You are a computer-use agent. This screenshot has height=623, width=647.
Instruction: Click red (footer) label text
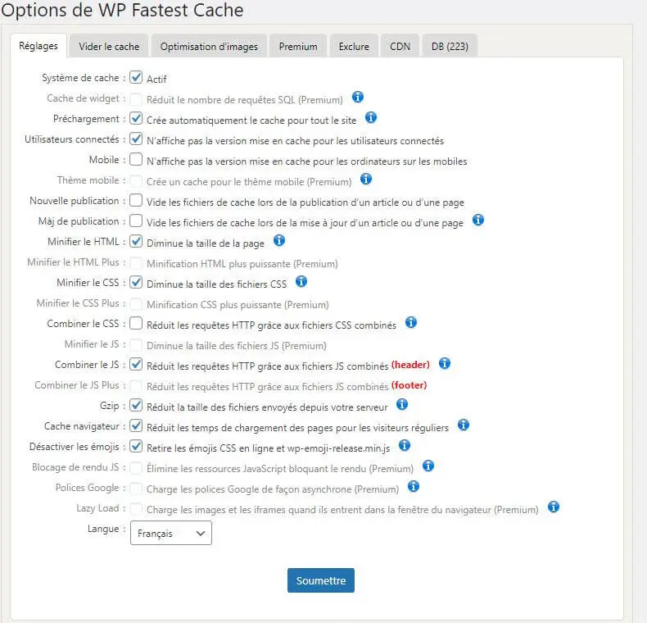[x=409, y=385]
